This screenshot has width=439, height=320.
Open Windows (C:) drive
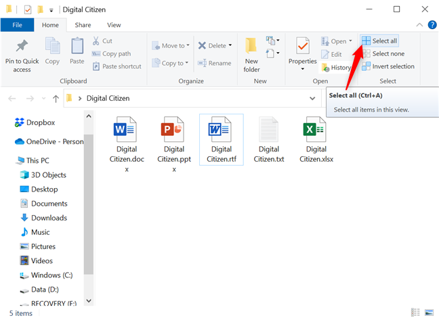[x=46, y=275]
